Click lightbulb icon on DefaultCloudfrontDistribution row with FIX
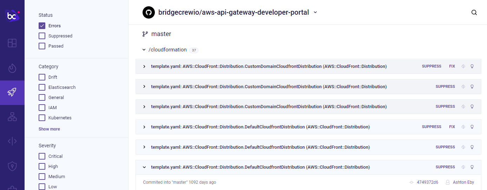The image size is (487, 190). click(472, 127)
